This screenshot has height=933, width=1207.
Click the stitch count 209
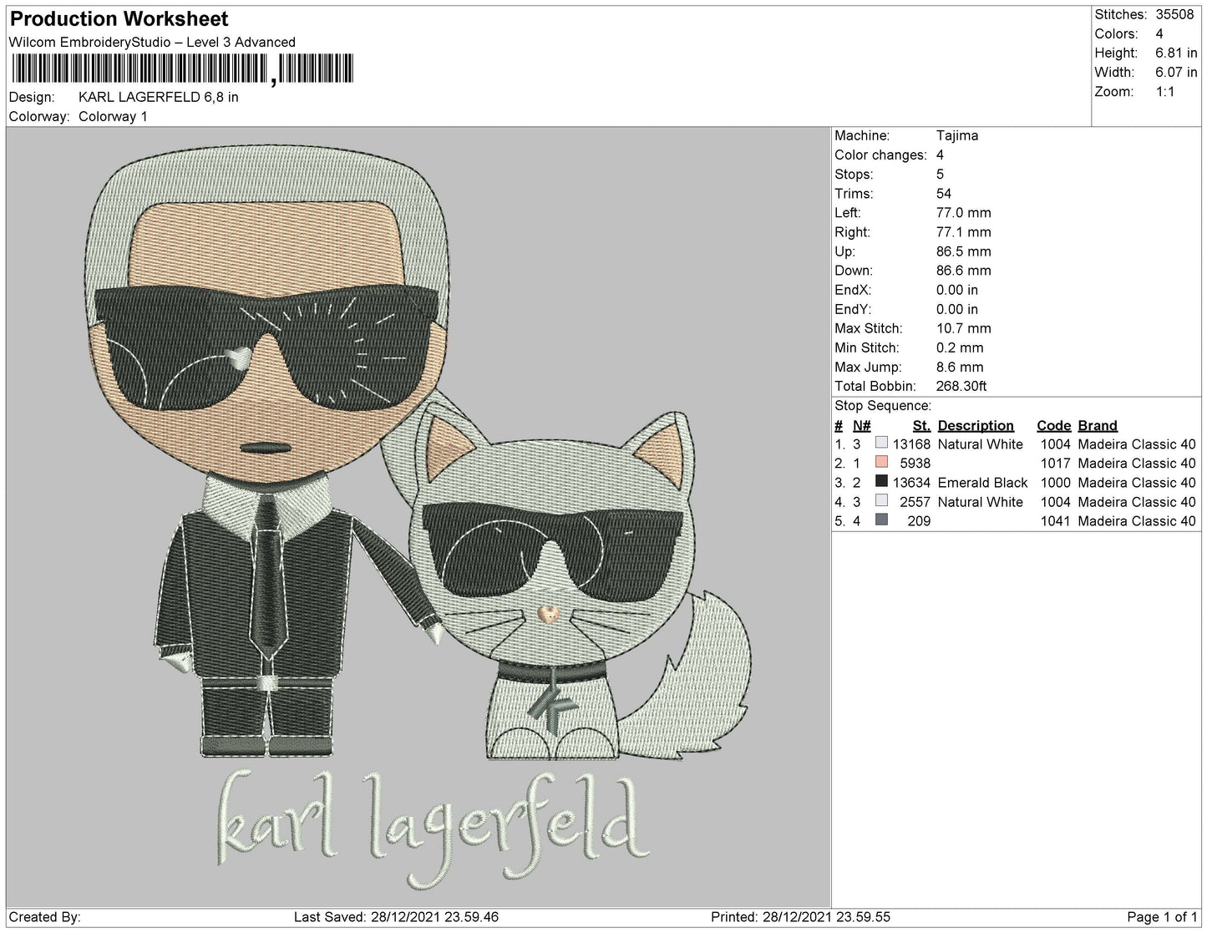919,521
